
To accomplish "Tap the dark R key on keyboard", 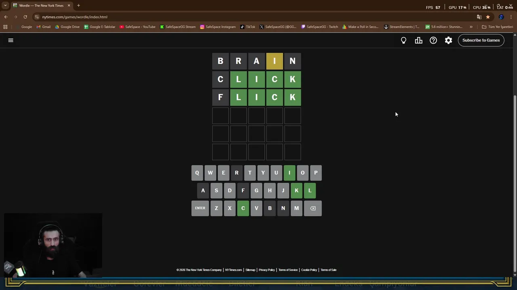I will (237, 173).
